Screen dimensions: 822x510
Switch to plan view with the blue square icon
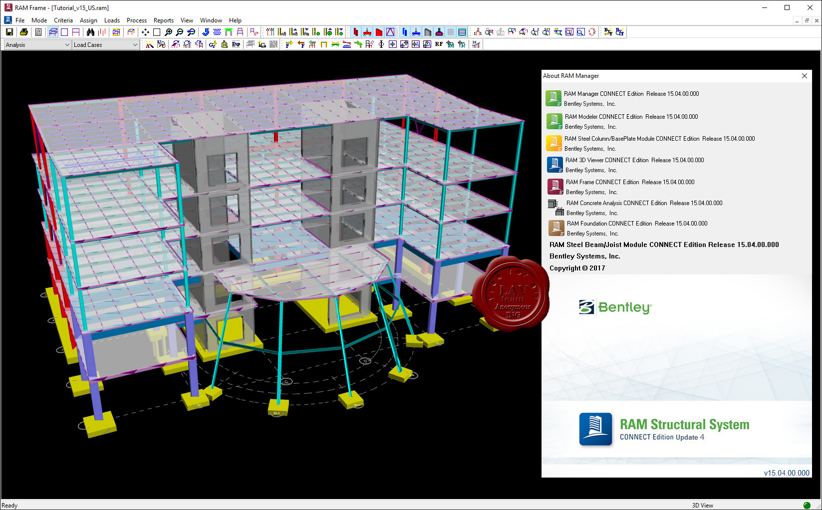click(x=64, y=32)
